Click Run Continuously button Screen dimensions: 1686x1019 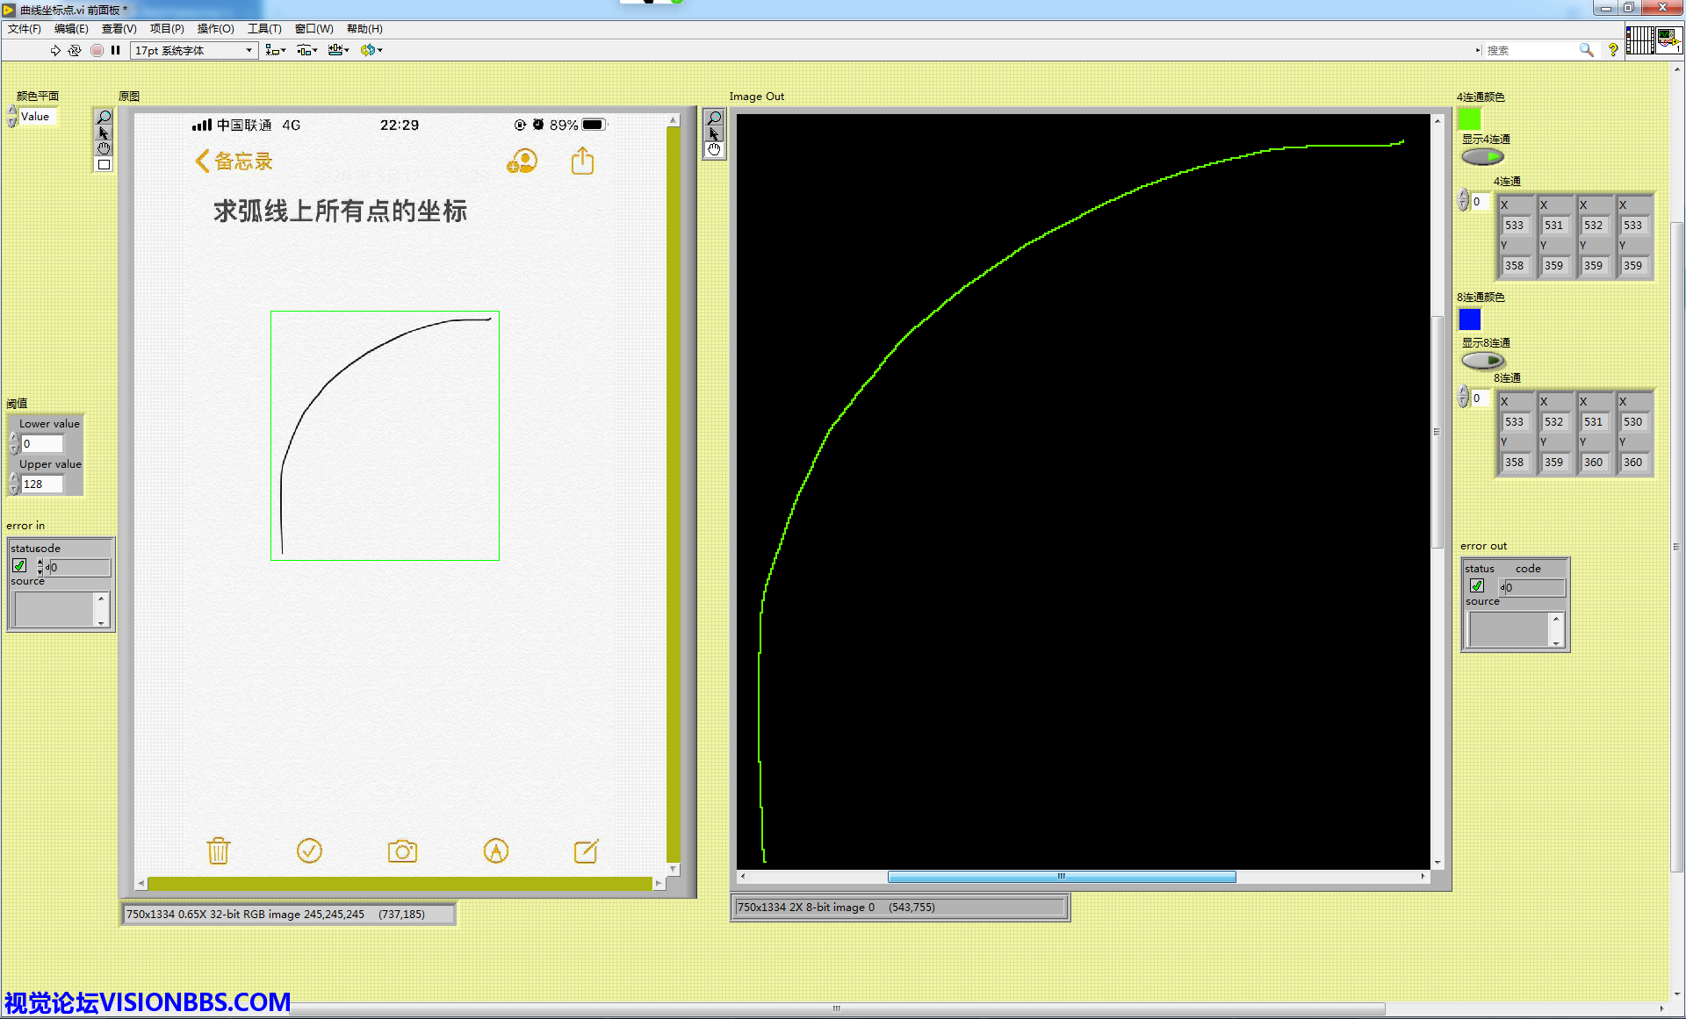point(75,51)
